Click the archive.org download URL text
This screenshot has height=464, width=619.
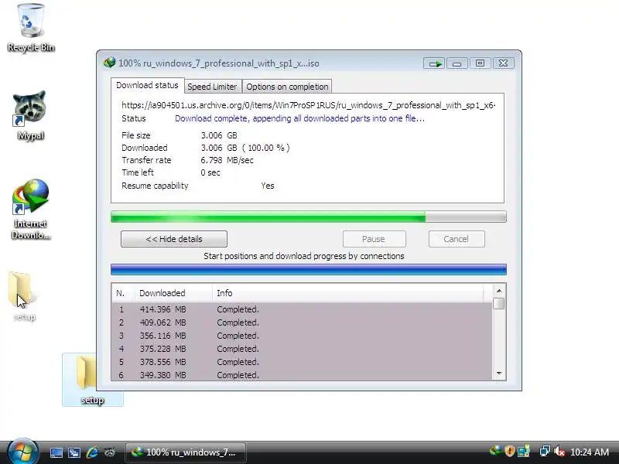pos(308,105)
